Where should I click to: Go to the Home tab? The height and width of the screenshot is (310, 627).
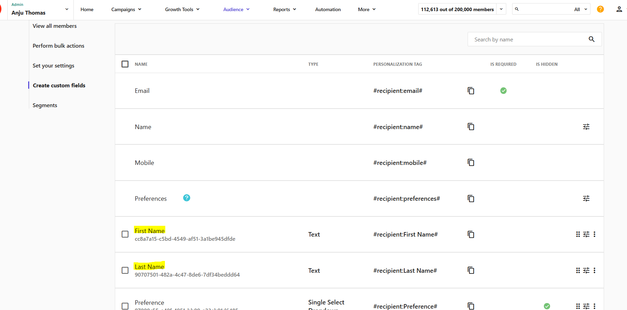pyautogui.click(x=87, y=9)
